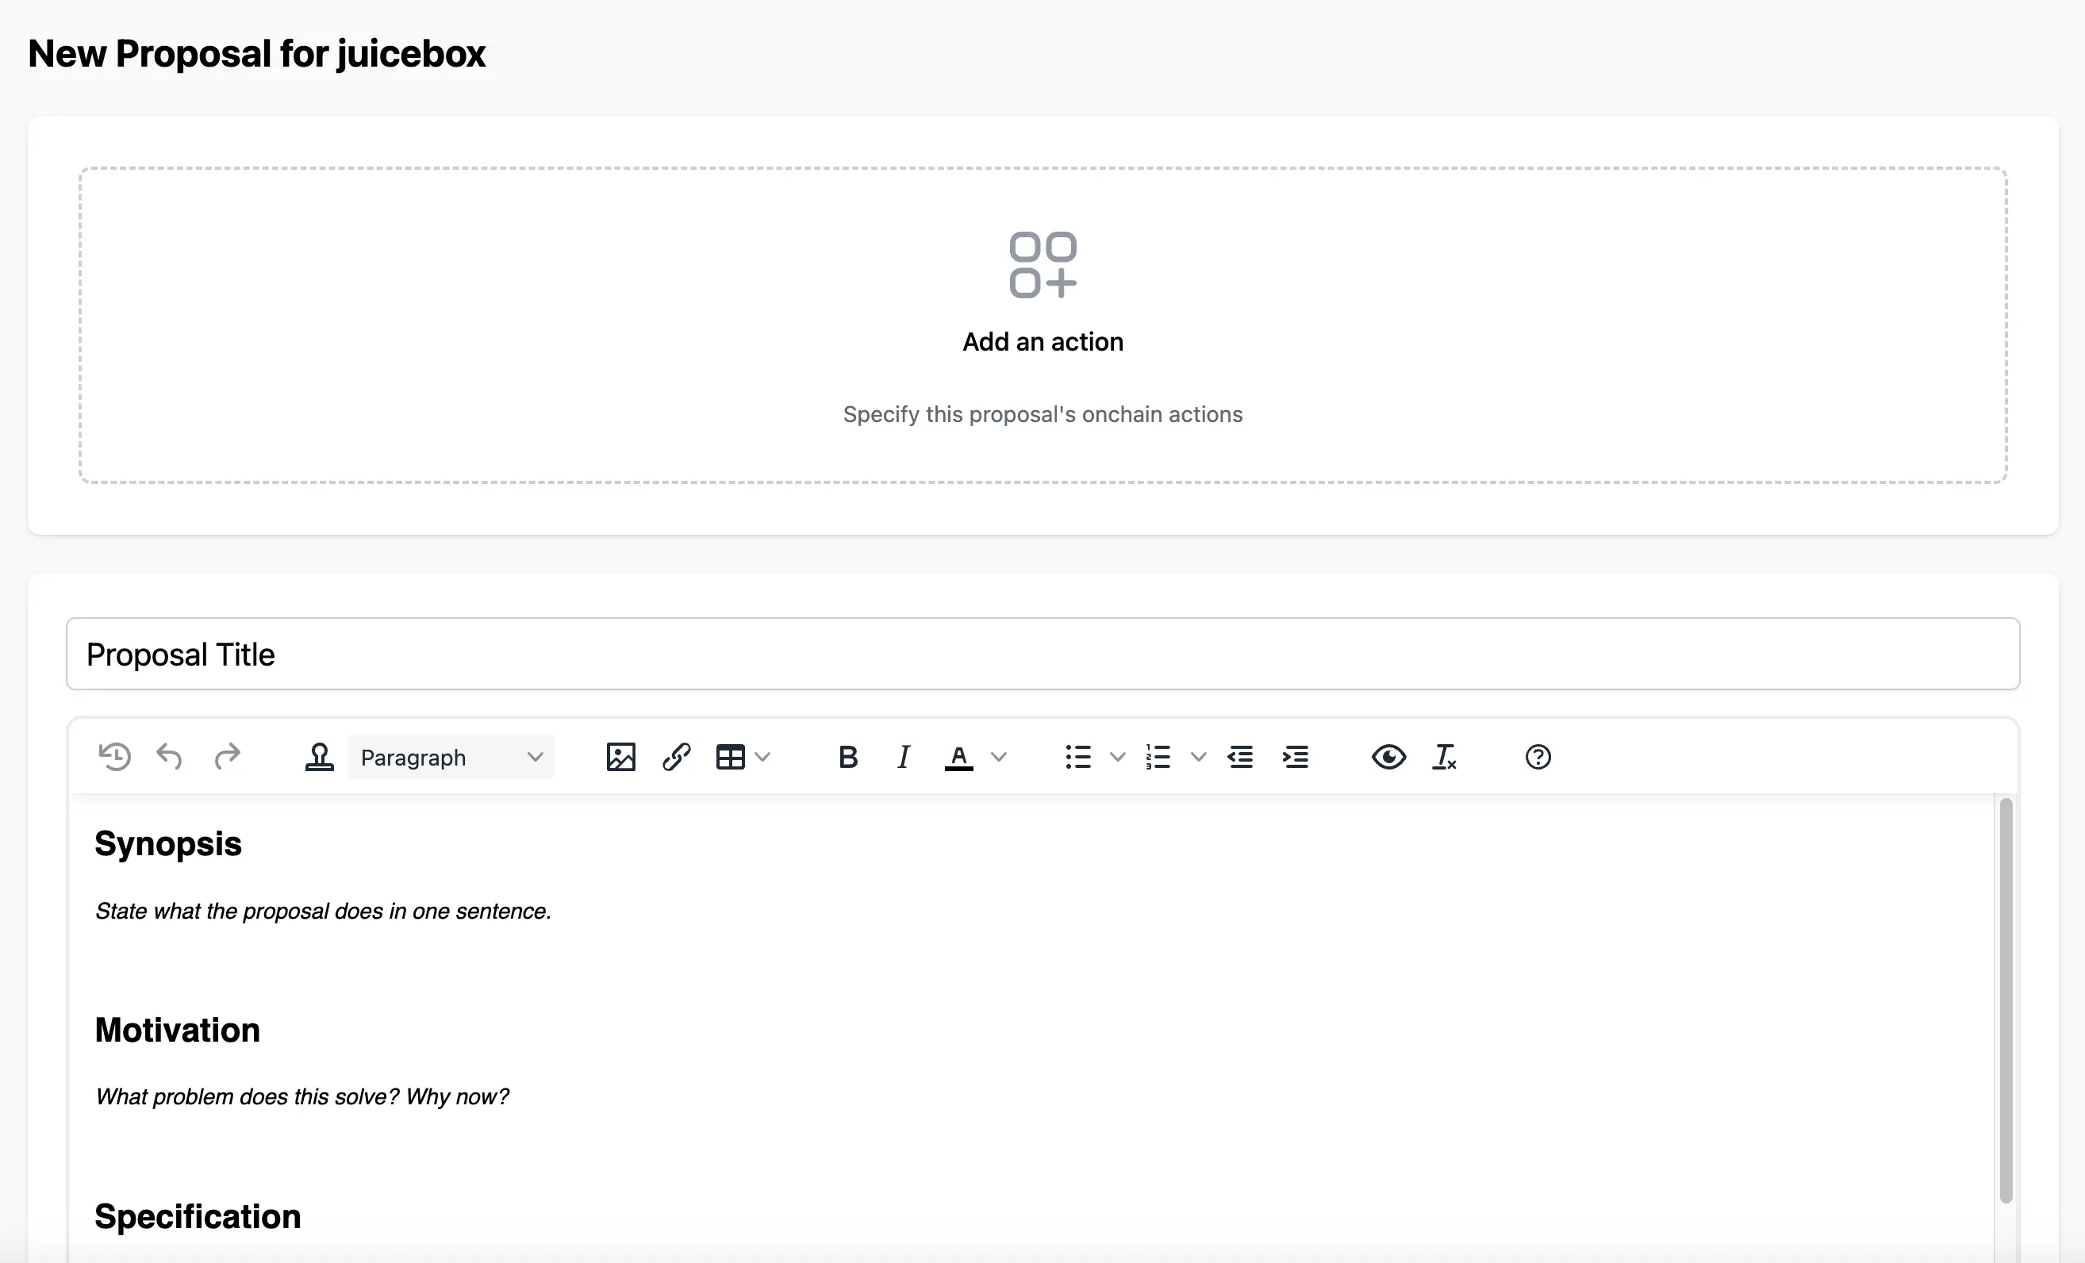
Task: Expand the numbered list options chevron
Action: coord(1198,757)
